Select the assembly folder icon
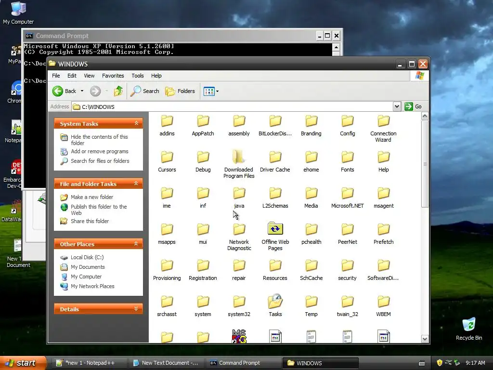The image size is (493, 370). click(x=239, y=121)
